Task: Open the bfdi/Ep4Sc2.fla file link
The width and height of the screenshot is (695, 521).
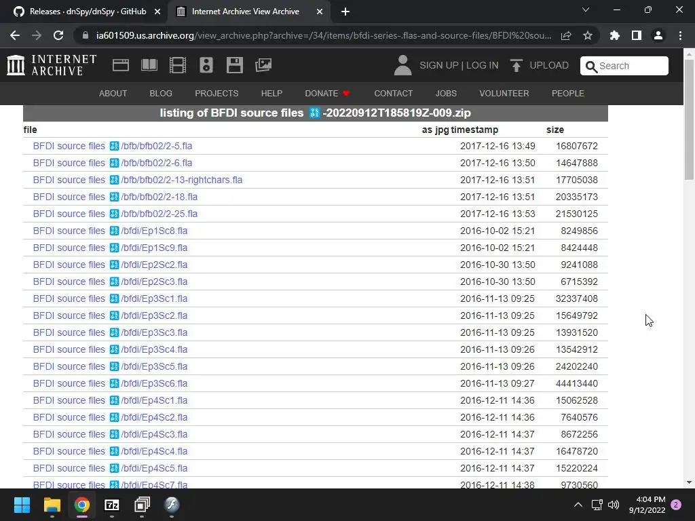Action: pyautogui.click(x=111, y=417)
